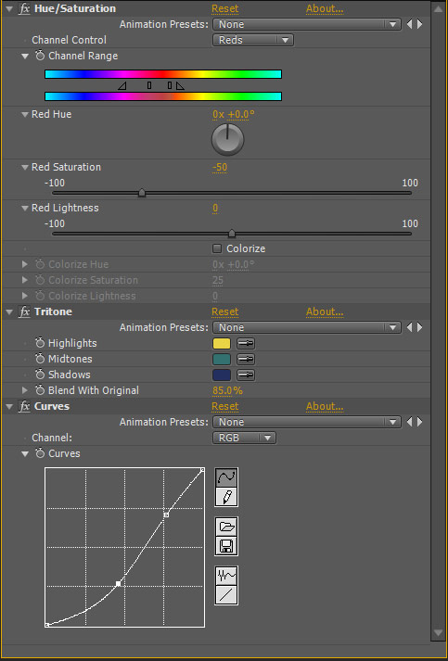Collapse the Tritone effect group
Screen dimensions: 448x661
coord(9,311)
